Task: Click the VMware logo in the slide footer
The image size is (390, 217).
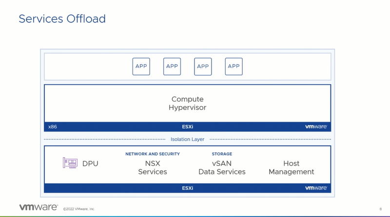Action: 39,207
